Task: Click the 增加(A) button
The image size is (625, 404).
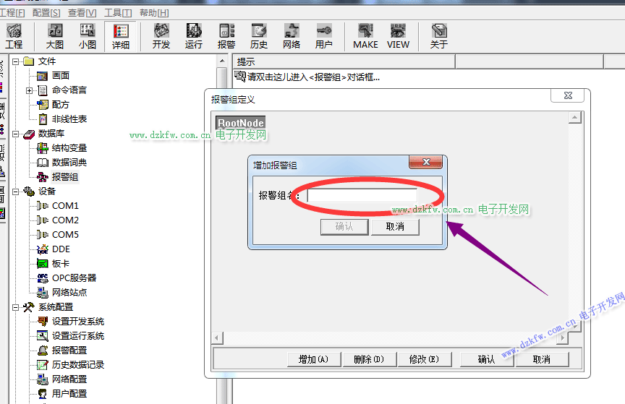Action: tap(313, 359)
